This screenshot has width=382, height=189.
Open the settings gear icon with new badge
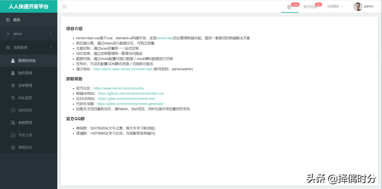289,7
